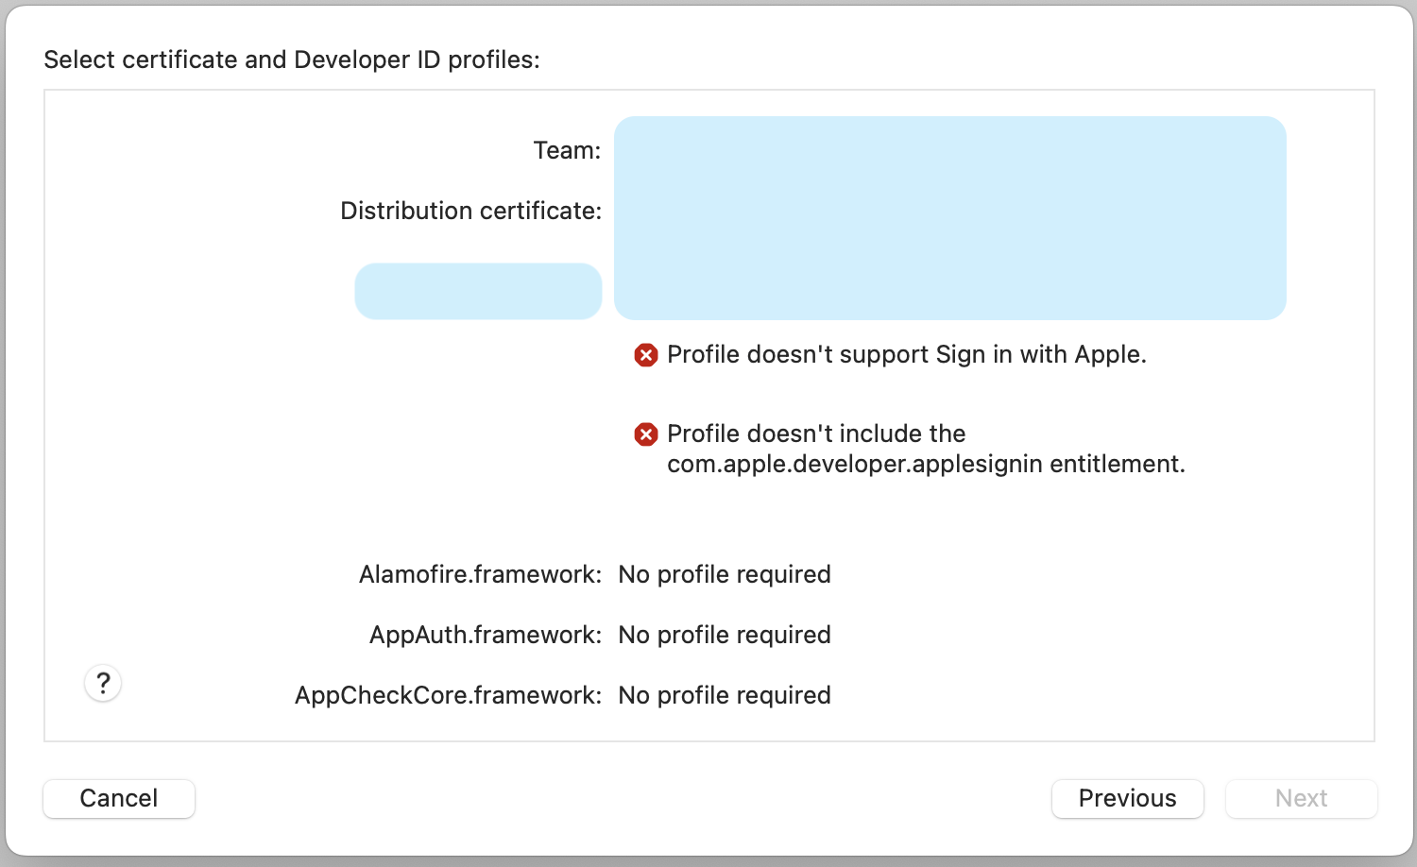Click the red error icon beside missing entitlement message

click(646, 434)
